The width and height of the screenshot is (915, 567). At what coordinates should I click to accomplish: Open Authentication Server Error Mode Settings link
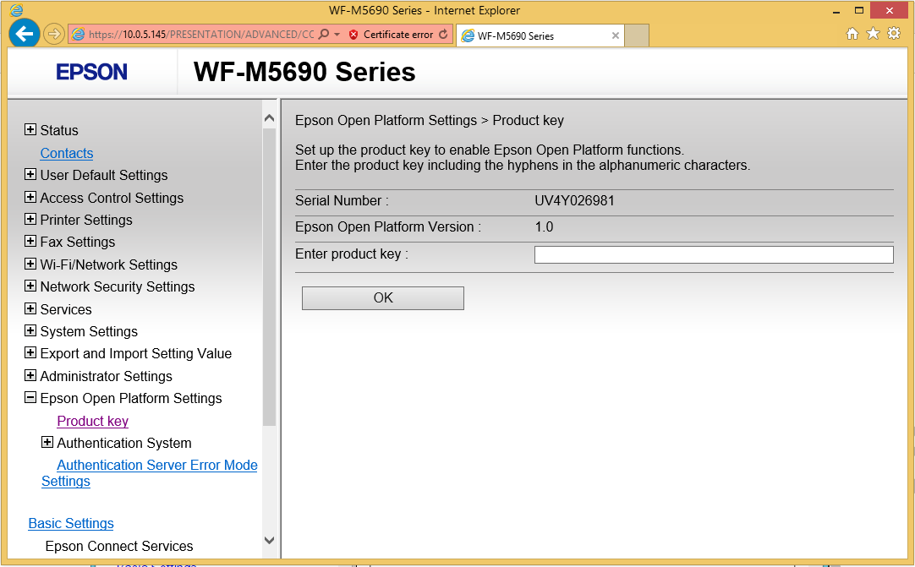156,466
